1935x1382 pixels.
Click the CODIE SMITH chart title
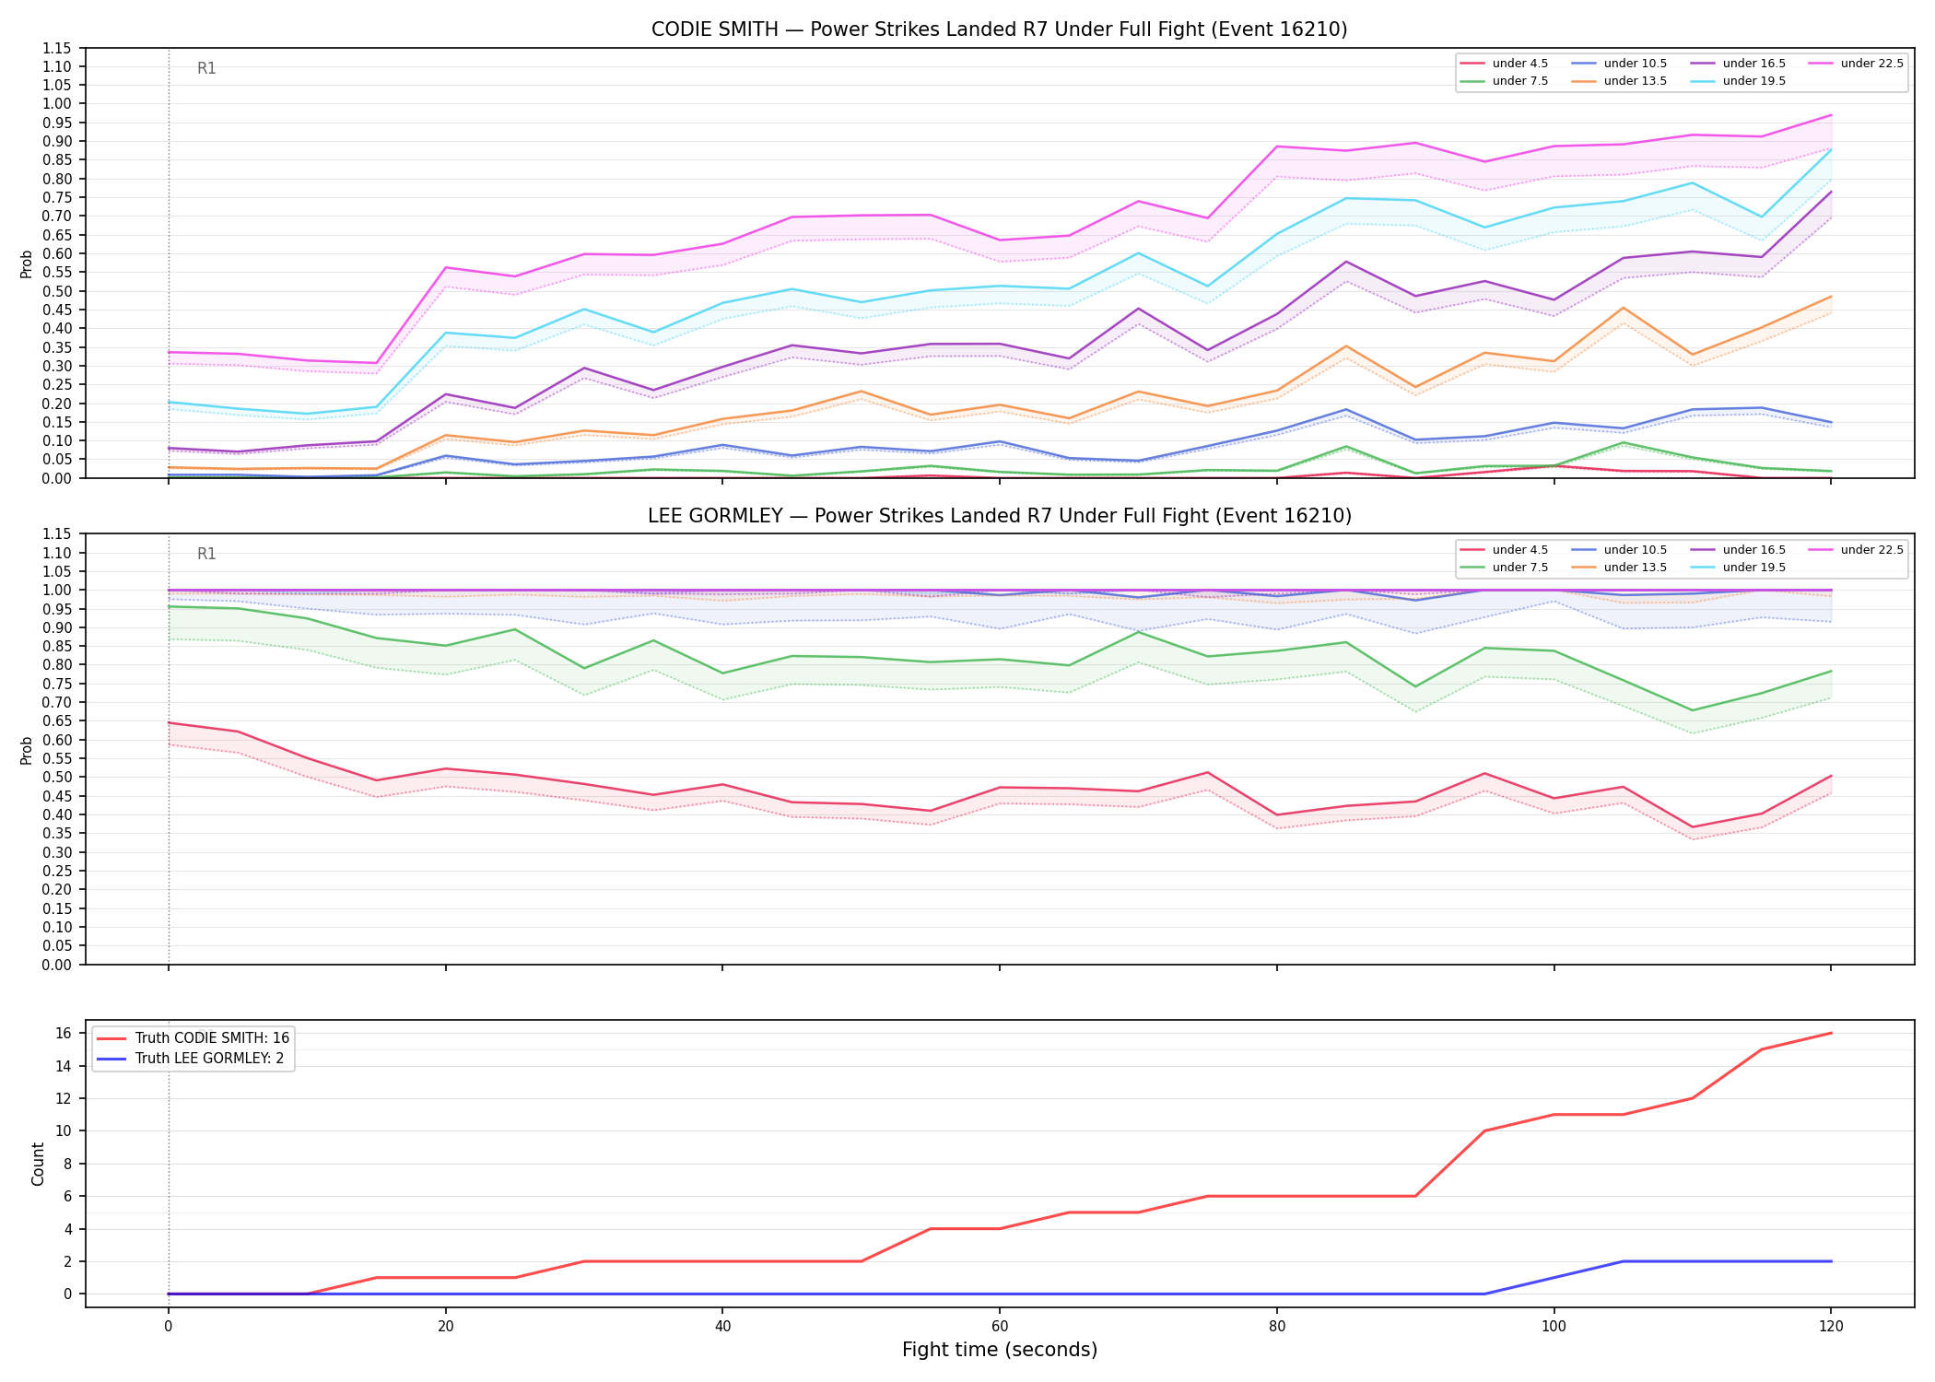tap(999, 29)
